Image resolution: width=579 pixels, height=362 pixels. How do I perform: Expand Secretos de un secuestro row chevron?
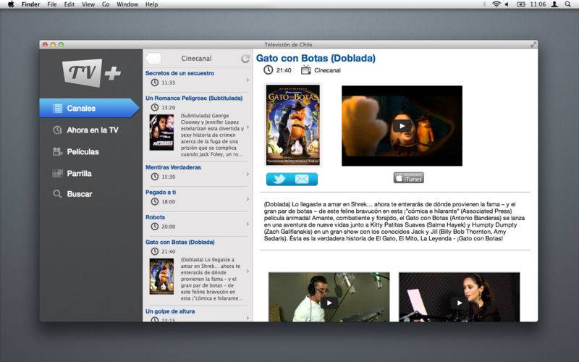[x=248, y=80]
